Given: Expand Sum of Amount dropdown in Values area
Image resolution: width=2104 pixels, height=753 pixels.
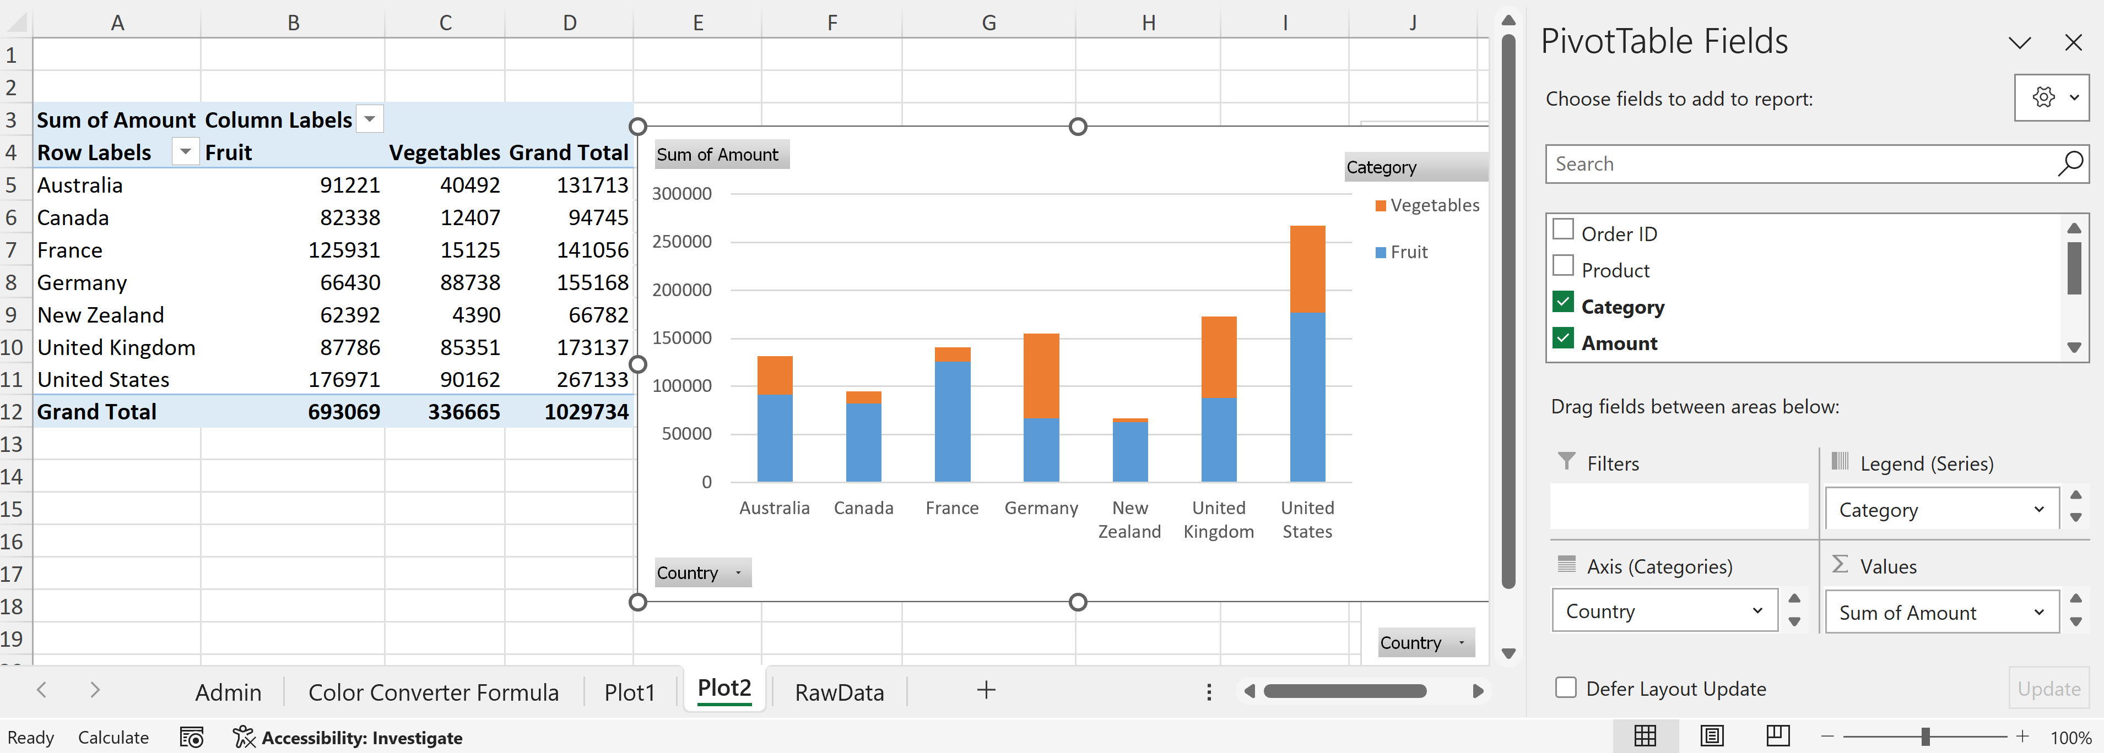Looking at the screenshot, I should pos(2038,613).
